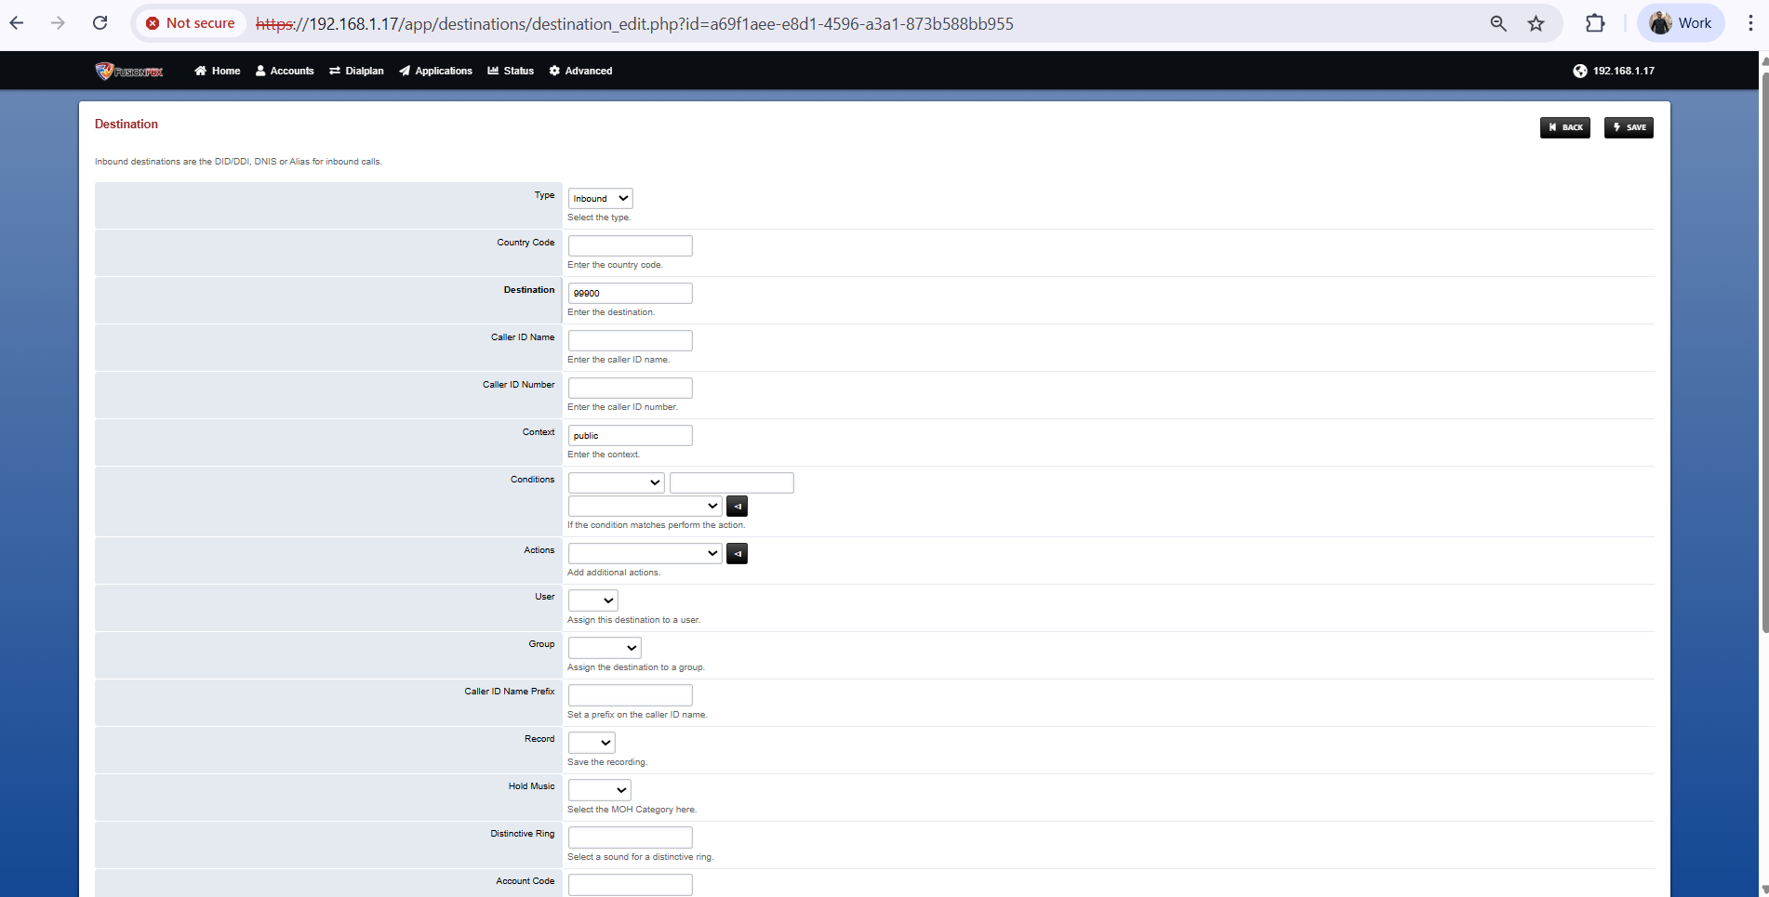Click into the Destination number field

pyautogui.click(x=630, y=294)
